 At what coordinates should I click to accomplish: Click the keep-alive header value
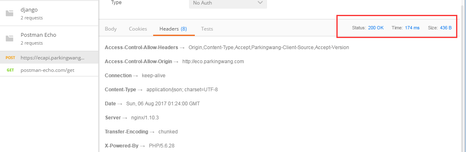point(154,76)
